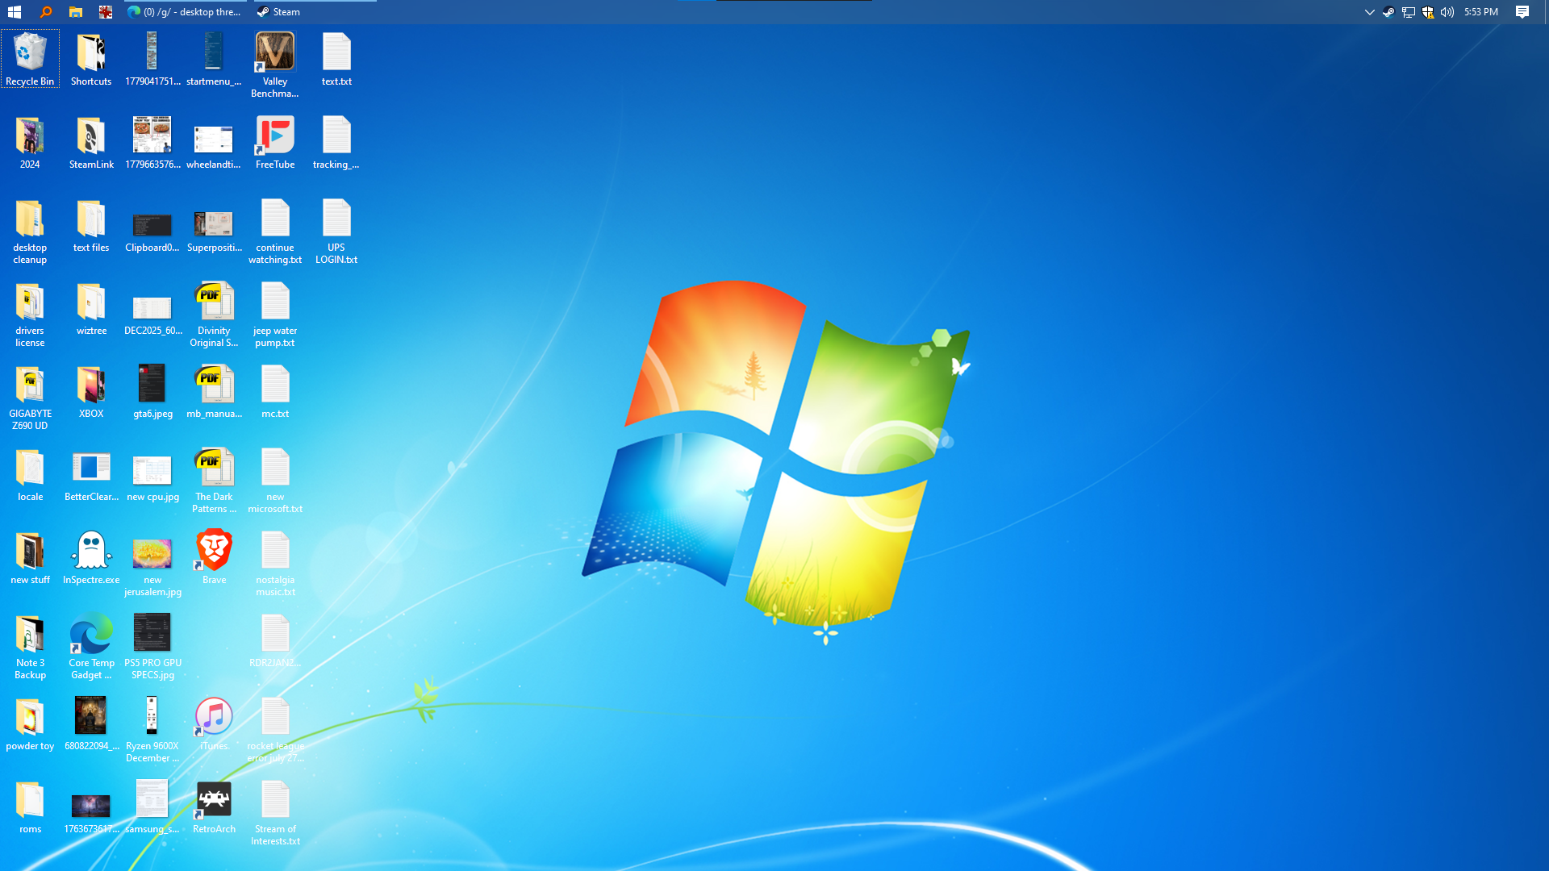
Task: Select the BetterClear... image file
Action: [91, 475]
